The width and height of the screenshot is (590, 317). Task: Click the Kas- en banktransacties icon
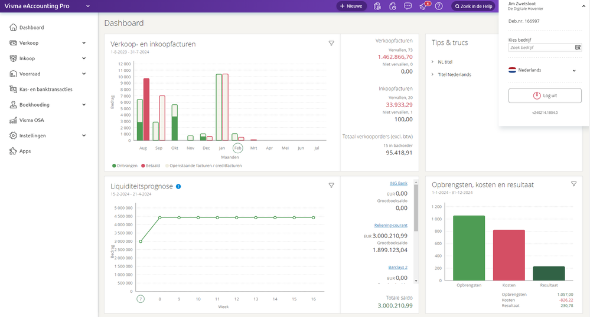click(13, 89)
